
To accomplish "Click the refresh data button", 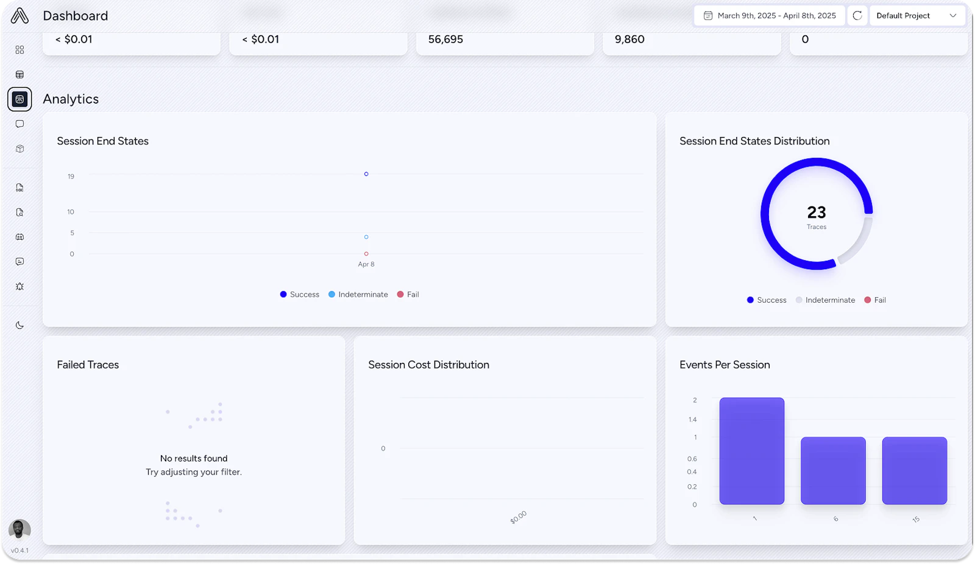I will pos(857,16).
